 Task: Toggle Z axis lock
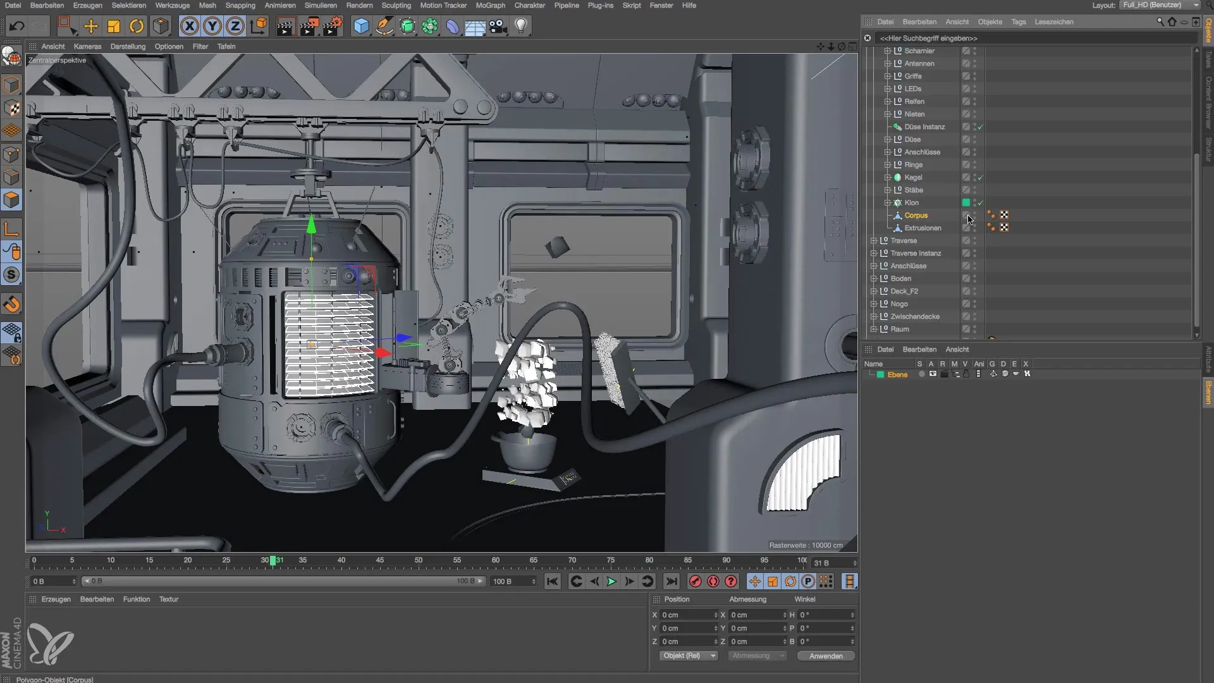[235, 27]
